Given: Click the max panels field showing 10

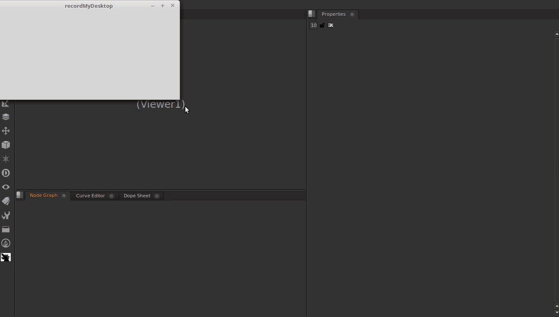Looking at the screenshot, I should 314,25.
